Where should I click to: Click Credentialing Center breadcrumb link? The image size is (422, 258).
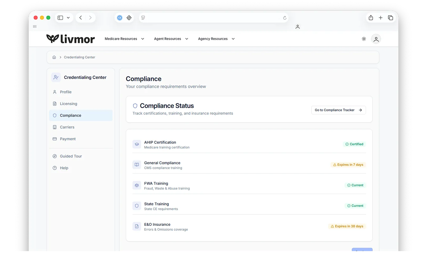[79, 57]
